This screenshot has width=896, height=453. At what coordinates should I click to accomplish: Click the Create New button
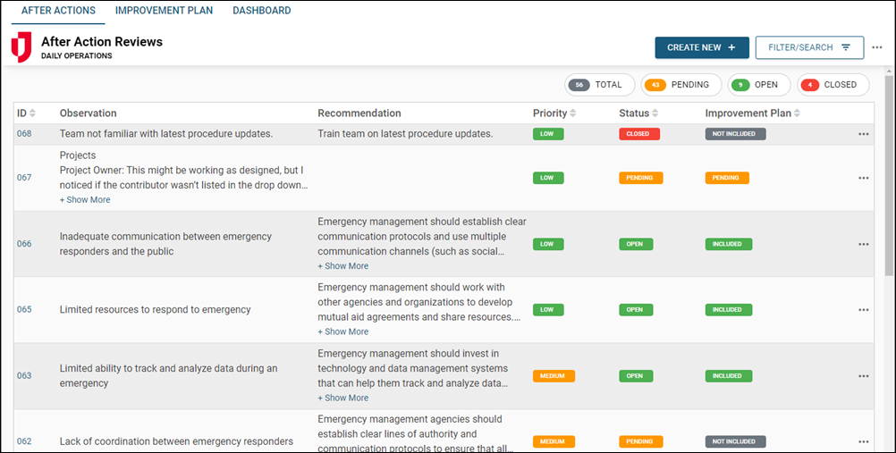pos(701,47)
